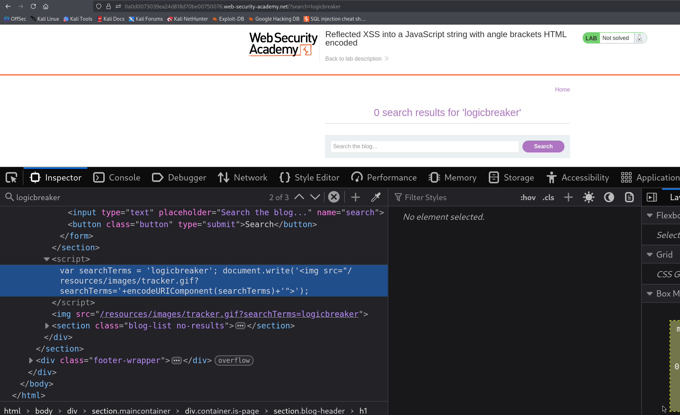The width and height of the screenshot is (680, 415).
Task: Create a new node with plus icon
Action: tap(355, 197)
